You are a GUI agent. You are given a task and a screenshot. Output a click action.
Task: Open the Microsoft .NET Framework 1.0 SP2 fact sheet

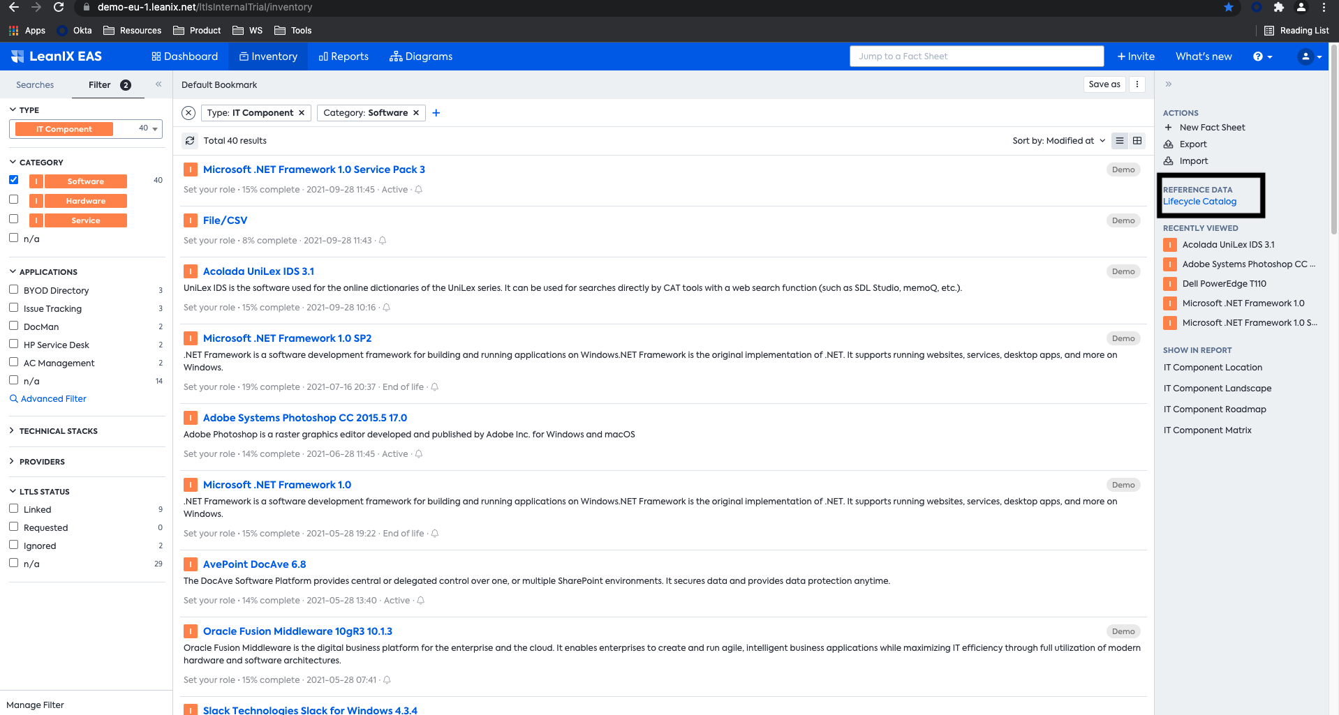(287, 338)
